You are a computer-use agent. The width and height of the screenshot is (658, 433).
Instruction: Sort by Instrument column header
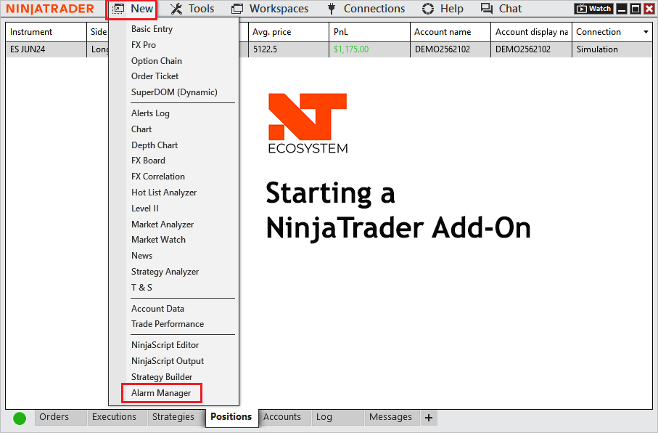(46, 32)
